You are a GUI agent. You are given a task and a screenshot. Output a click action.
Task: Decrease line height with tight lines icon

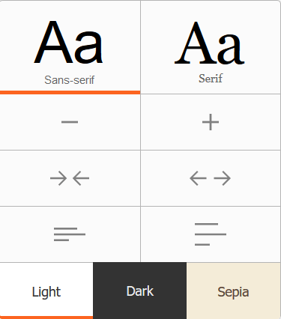coord(70,234)
